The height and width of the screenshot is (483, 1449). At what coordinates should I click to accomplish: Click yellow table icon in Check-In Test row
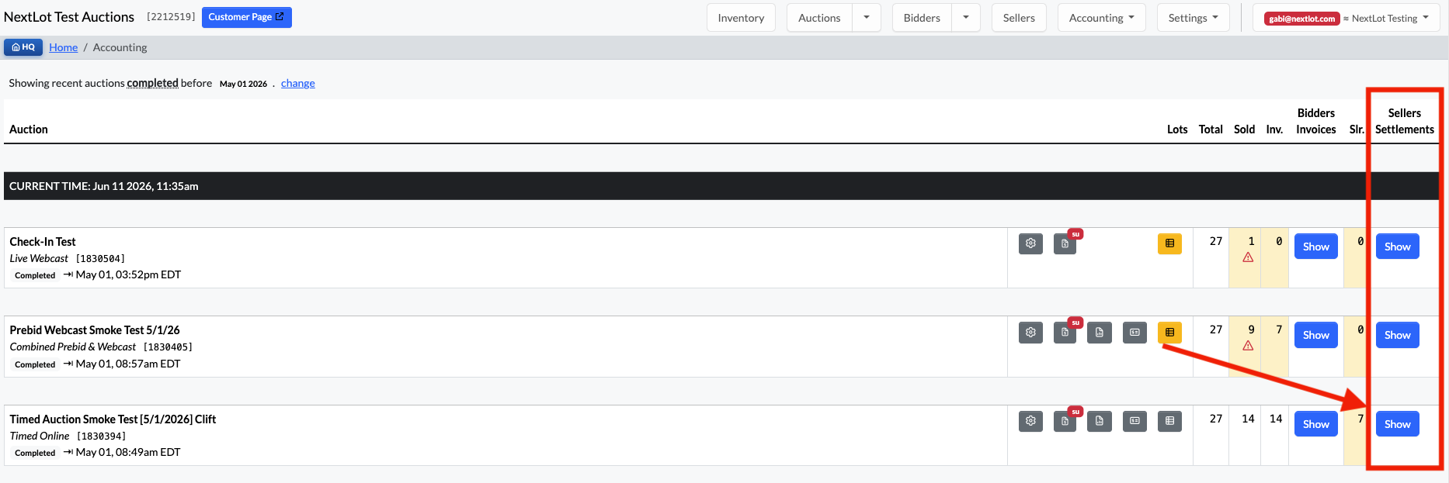(1169, 243)
